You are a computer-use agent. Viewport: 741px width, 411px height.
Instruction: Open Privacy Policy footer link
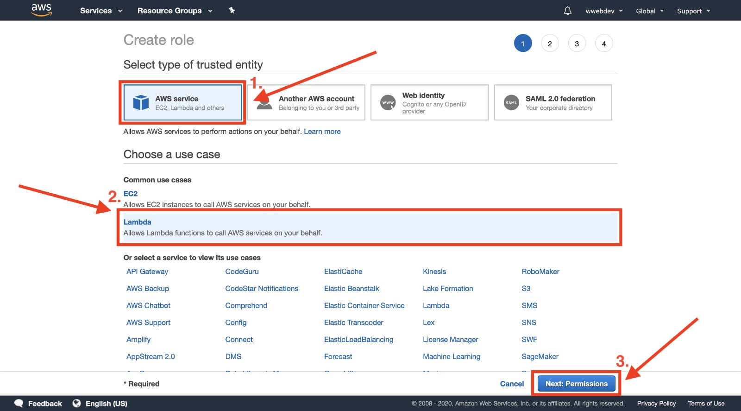[656, 404]
